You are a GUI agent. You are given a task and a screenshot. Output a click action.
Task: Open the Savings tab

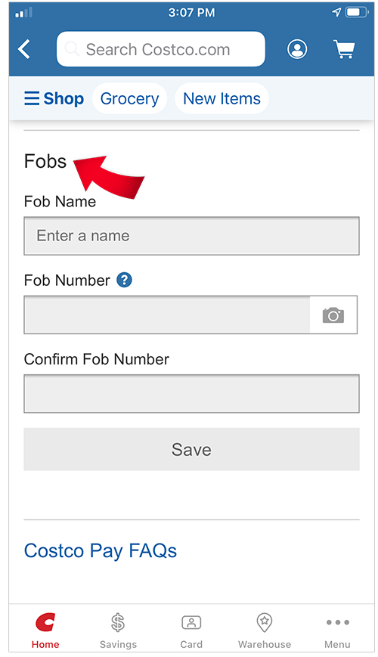118,630
